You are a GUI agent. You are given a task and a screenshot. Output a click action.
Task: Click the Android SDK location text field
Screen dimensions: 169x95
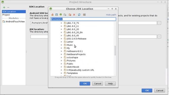coord(93,23)
